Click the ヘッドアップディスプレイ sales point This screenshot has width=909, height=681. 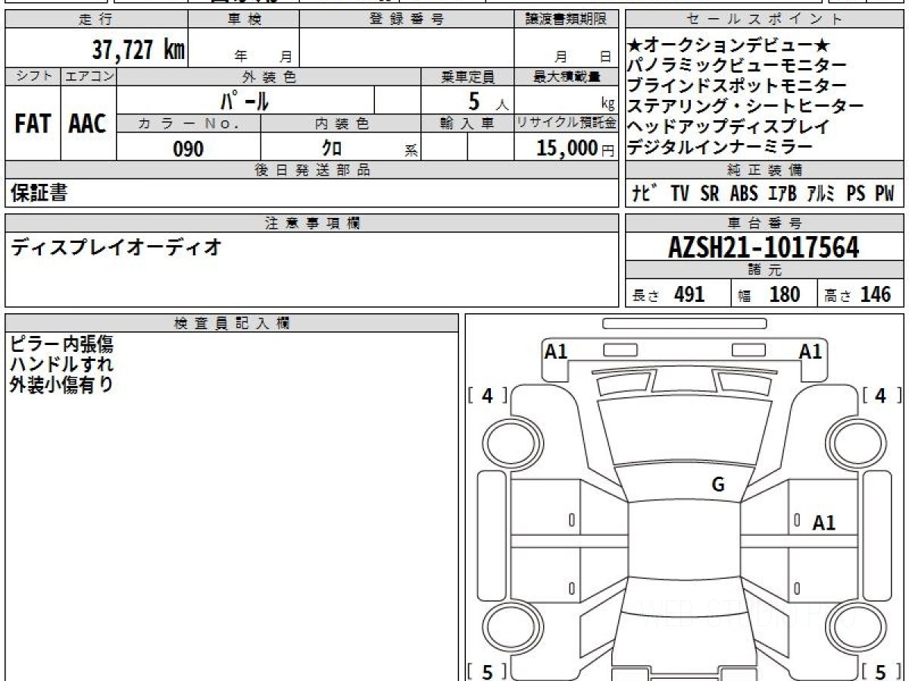click(729, 127)
